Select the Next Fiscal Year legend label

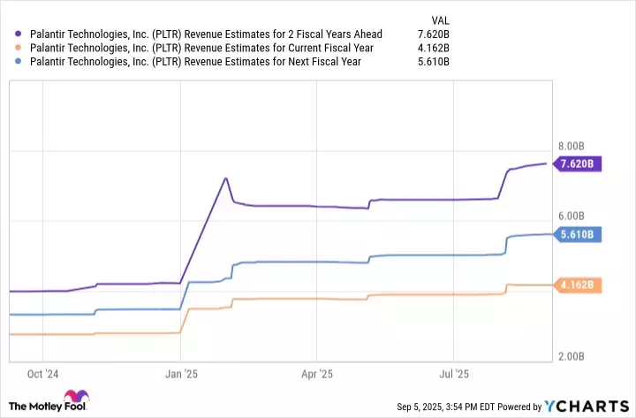click(193, 61)
